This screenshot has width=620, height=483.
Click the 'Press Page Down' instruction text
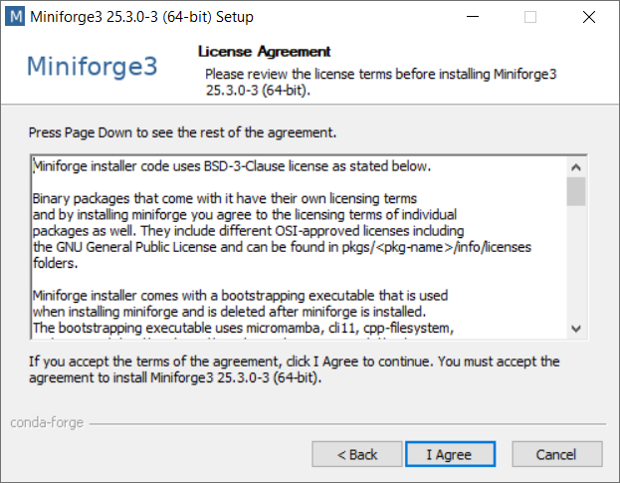click(x=182, y=132)
